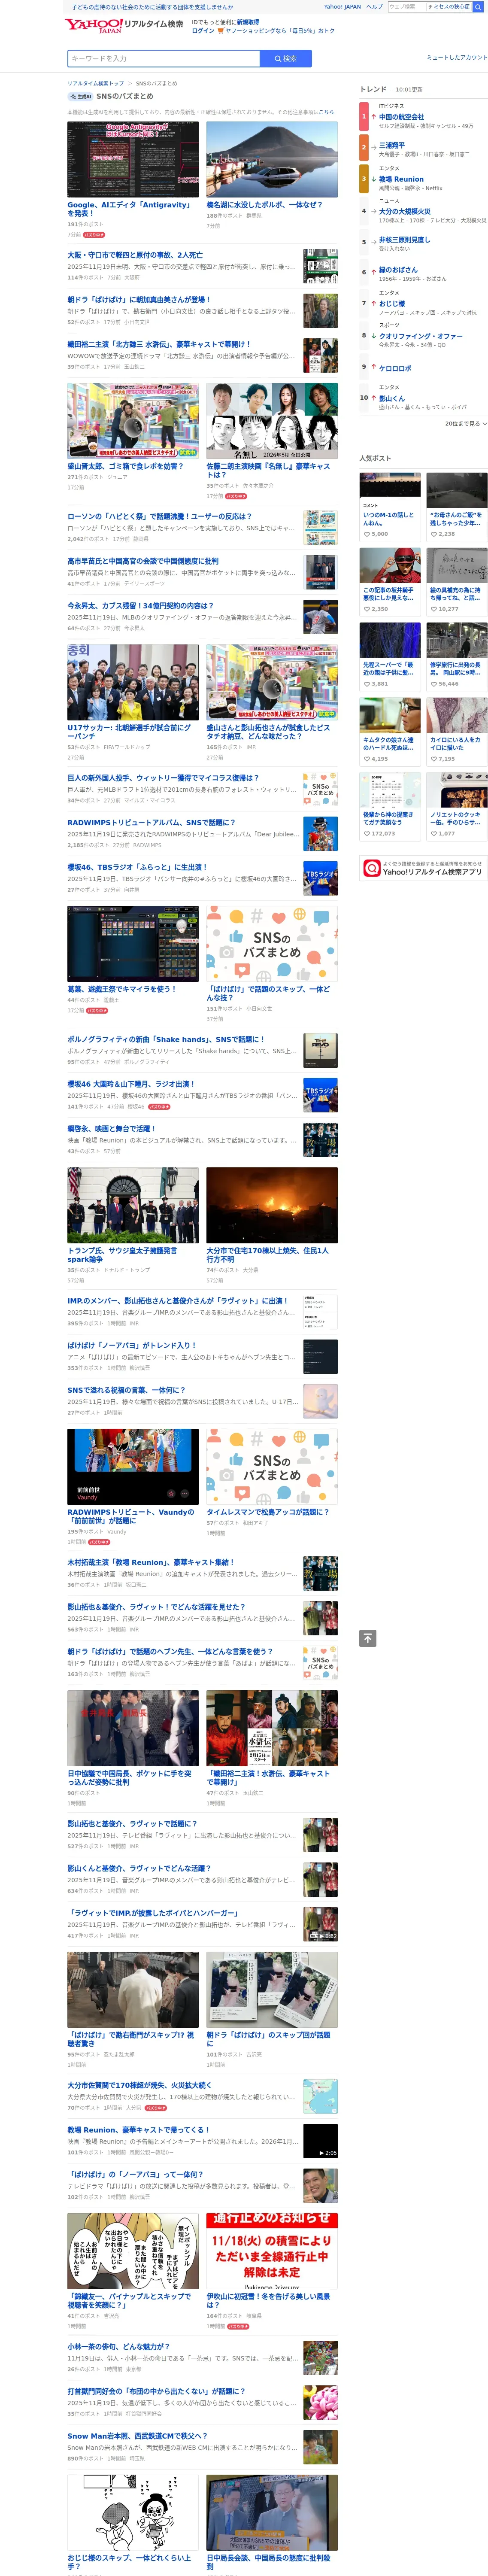
Task: Click heart icon showing 2,350 likes
Action: 366,609
